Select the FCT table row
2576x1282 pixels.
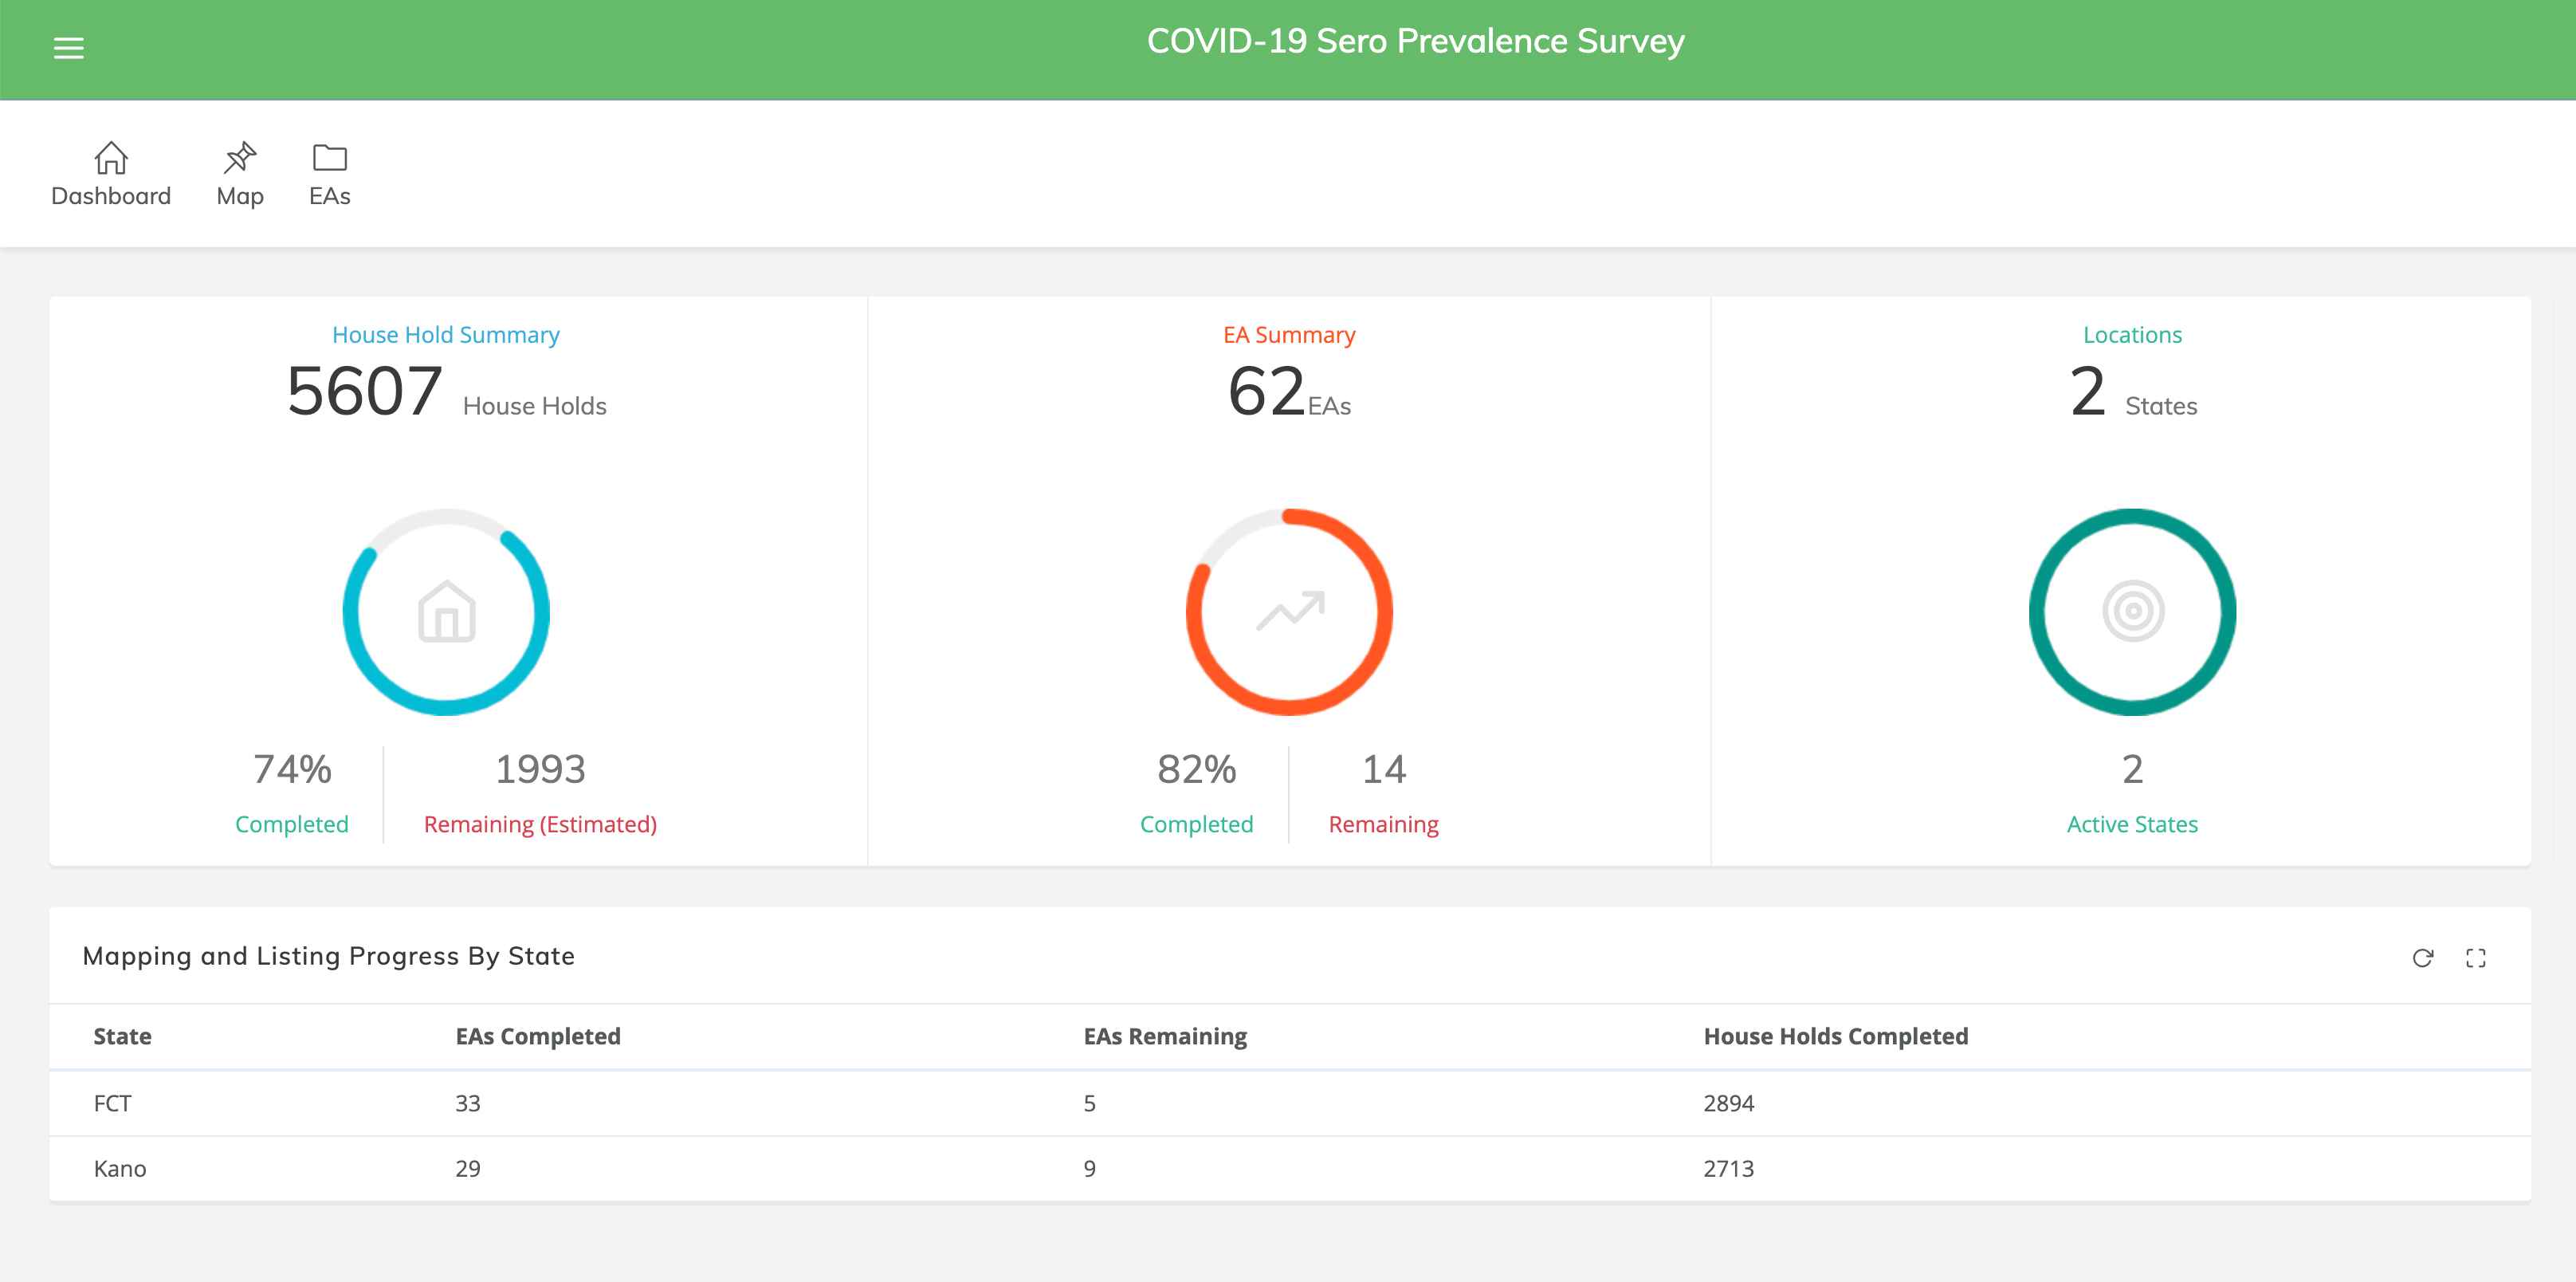coord(113,1103)
